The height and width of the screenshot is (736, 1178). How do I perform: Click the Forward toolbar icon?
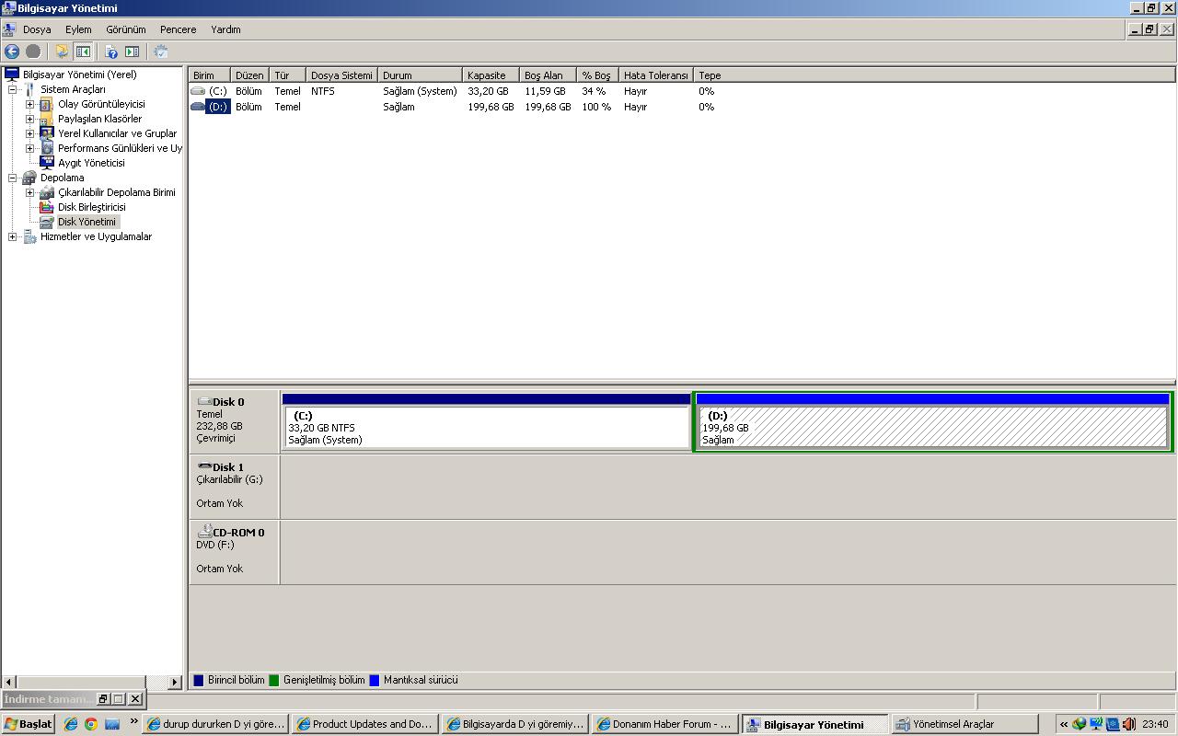click(x=33, y=52)
